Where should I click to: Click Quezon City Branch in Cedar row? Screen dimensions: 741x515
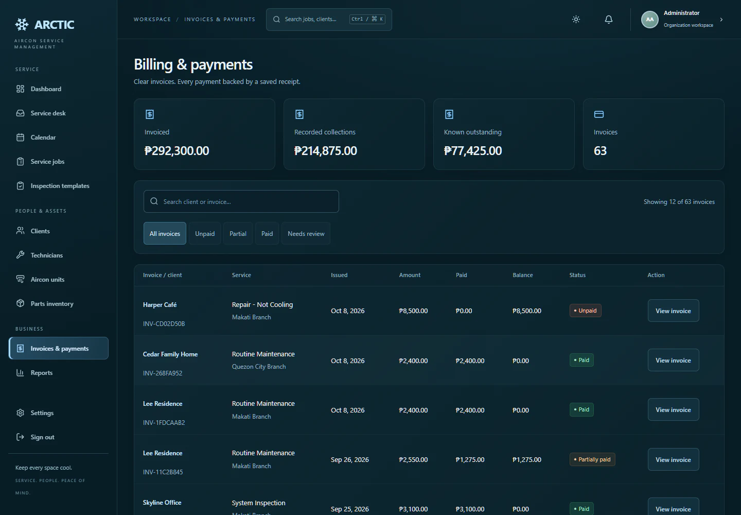pyautogui.click(x=259, y=367)
